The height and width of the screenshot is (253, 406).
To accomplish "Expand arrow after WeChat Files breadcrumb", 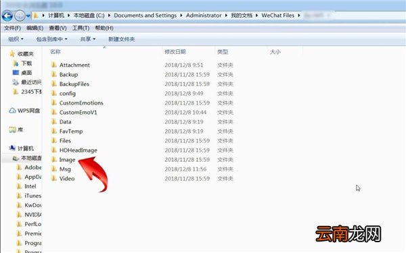I will pyautogui.click(x=299, y=16).
